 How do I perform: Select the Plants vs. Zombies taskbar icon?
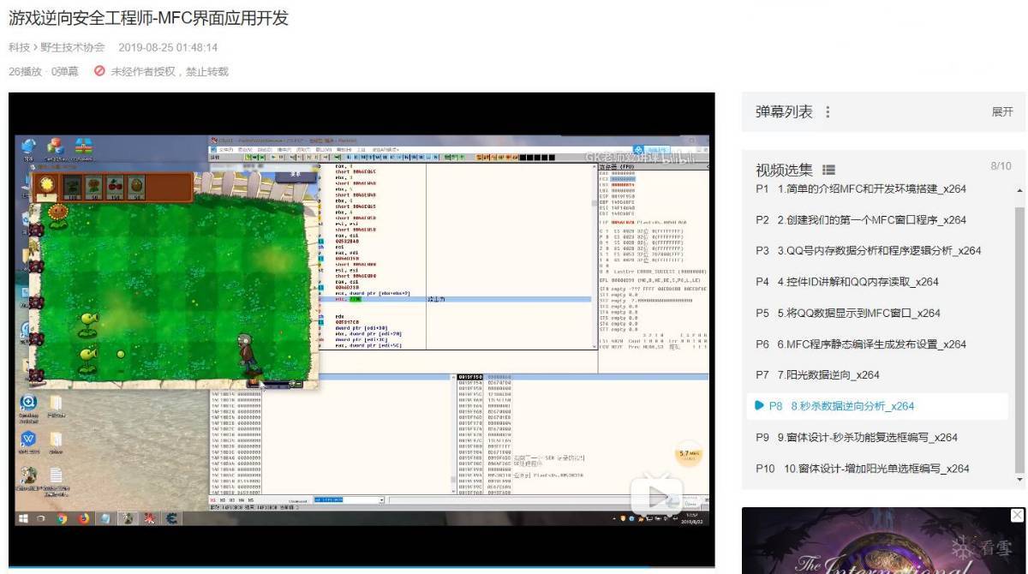click(x=128, y=518)
